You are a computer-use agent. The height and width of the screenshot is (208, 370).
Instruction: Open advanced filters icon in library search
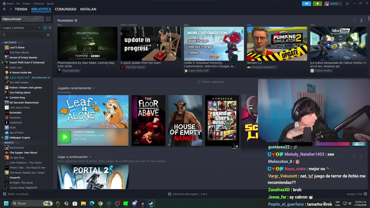[48, 35]
